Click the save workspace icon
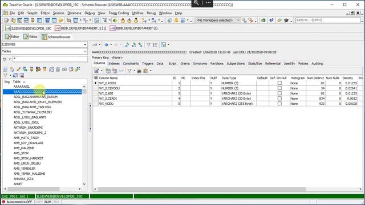The image size is (365, 205). pyautogui.click(x=244, y=20)
